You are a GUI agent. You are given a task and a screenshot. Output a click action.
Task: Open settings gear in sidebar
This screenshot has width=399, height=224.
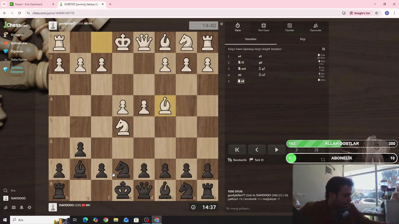[29, 208]
